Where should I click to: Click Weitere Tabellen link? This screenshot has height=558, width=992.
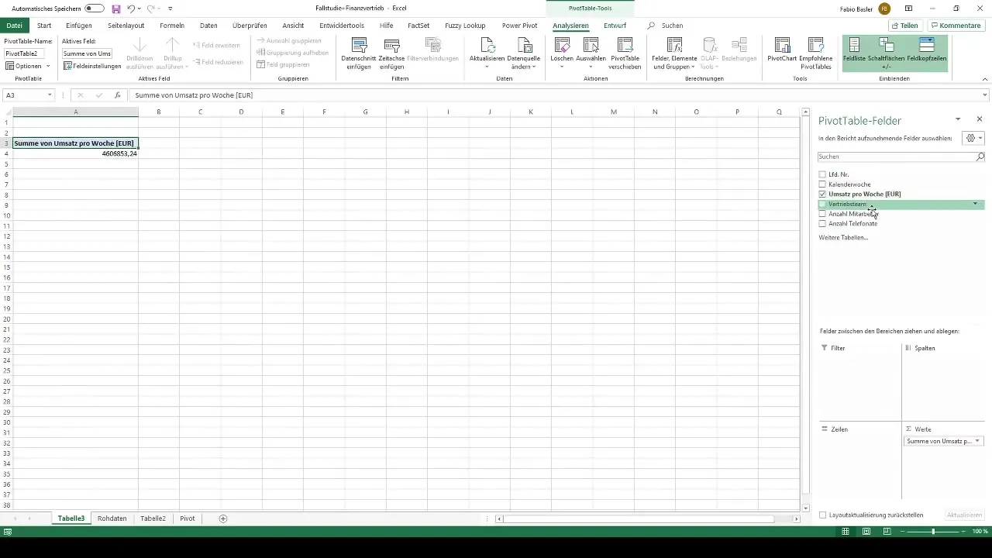(843, 237)
